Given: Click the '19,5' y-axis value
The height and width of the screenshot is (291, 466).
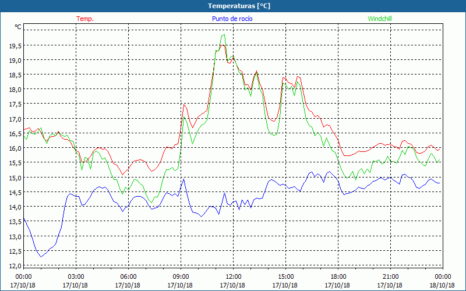Looking at the screenshot, I should click(15, 46).
